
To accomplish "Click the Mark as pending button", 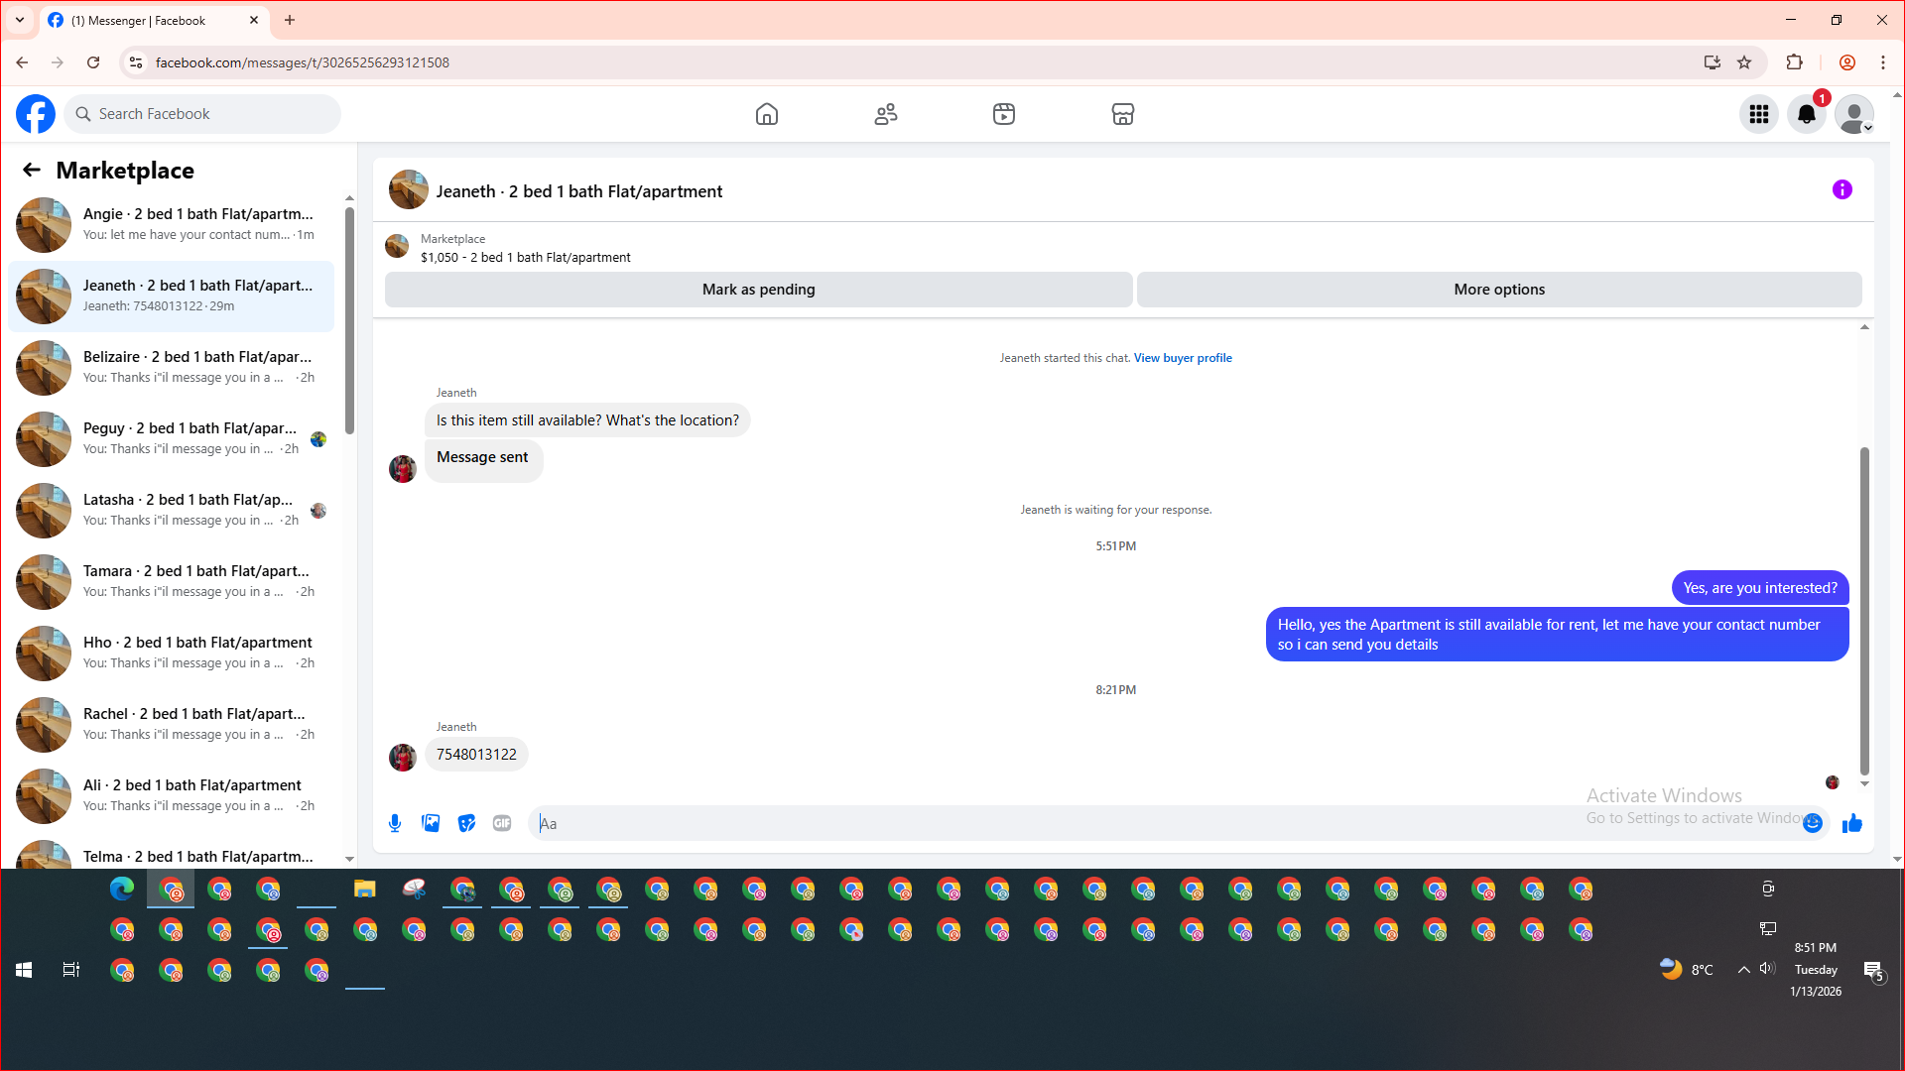I will point(758,290).
